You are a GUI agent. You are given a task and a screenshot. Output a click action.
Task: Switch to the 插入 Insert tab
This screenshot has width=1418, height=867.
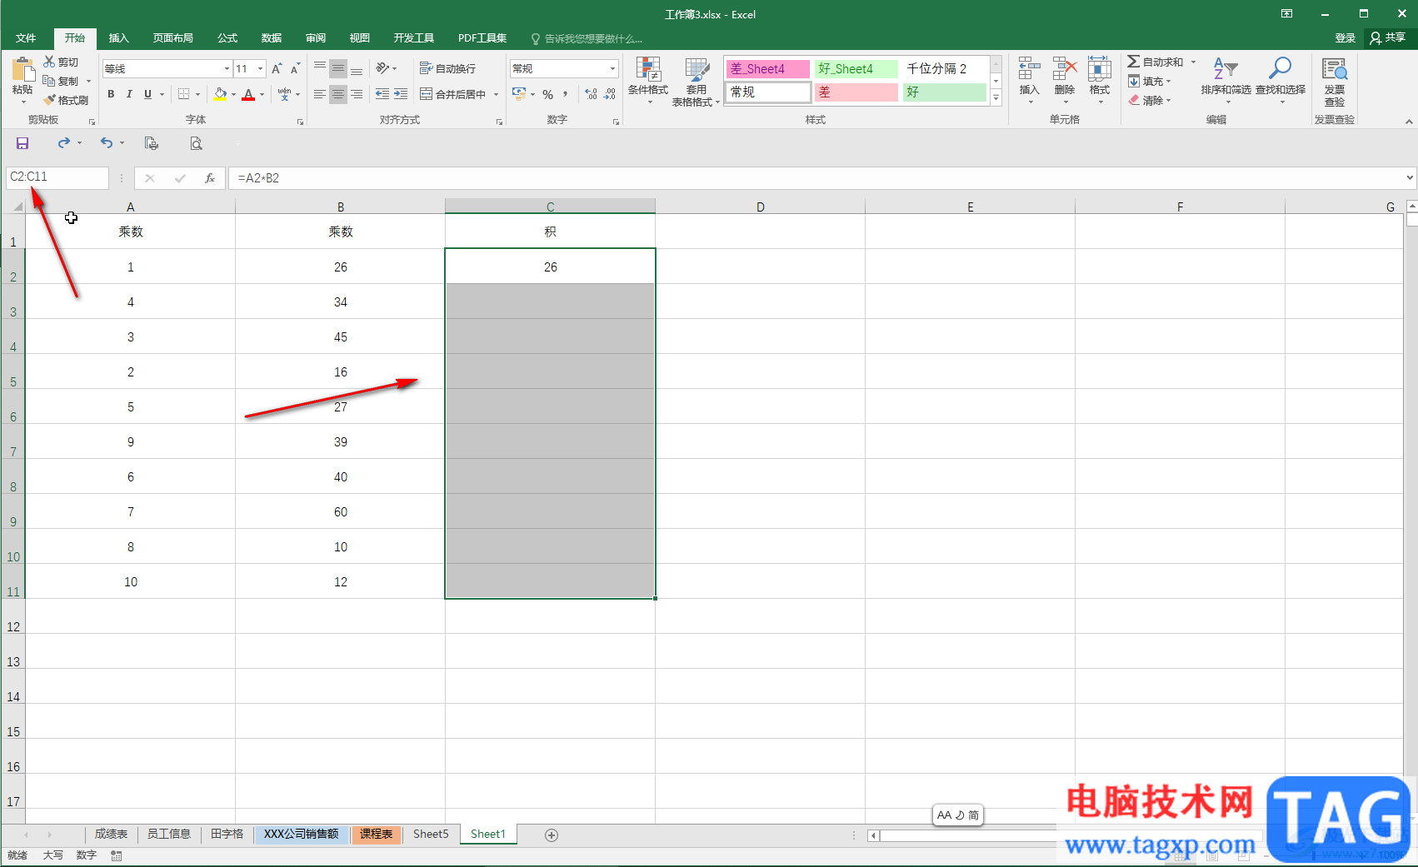[x=119, y=38]
